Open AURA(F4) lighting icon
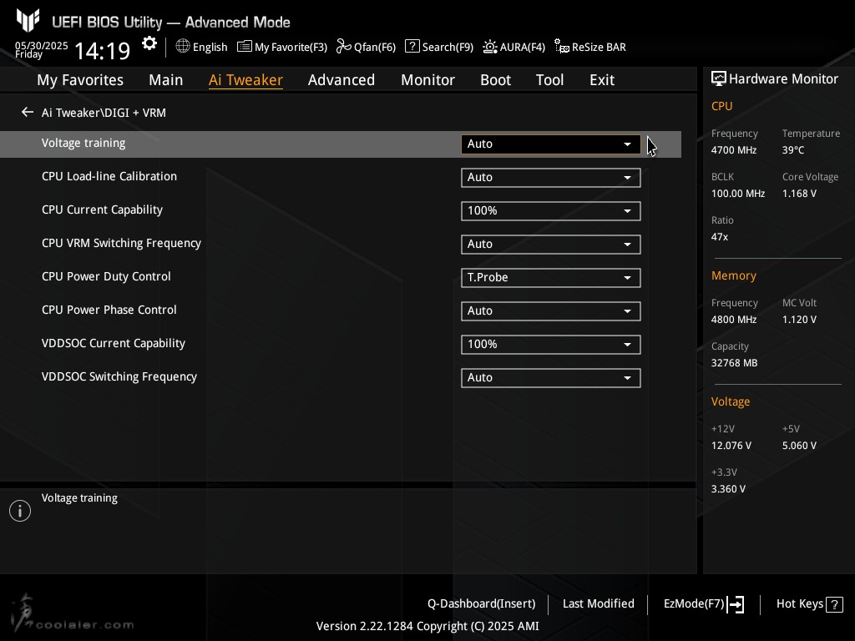Screen dimensions: 855x641 (489, 47)
